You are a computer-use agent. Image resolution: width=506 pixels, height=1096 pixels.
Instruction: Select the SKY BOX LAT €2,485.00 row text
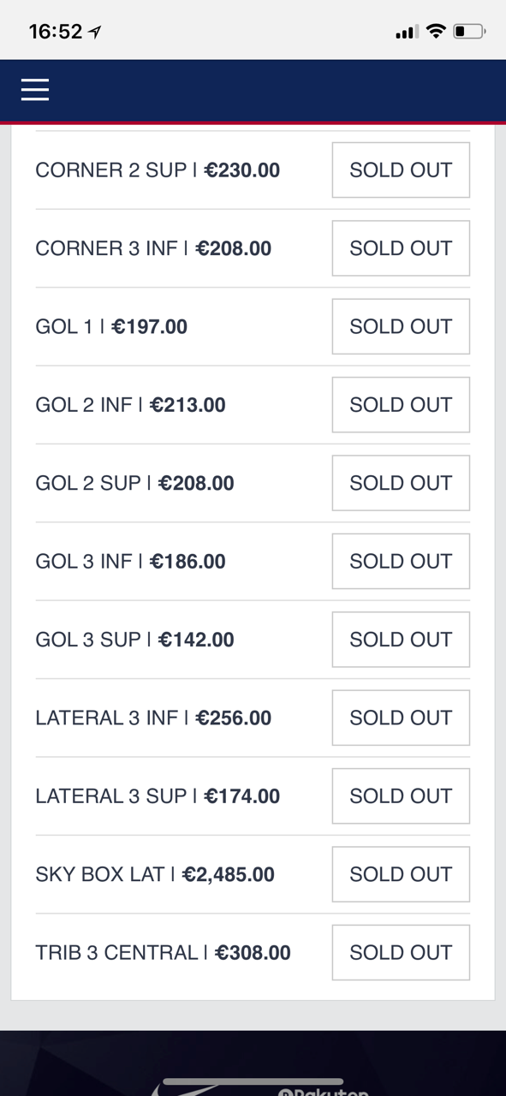(155, 874)
